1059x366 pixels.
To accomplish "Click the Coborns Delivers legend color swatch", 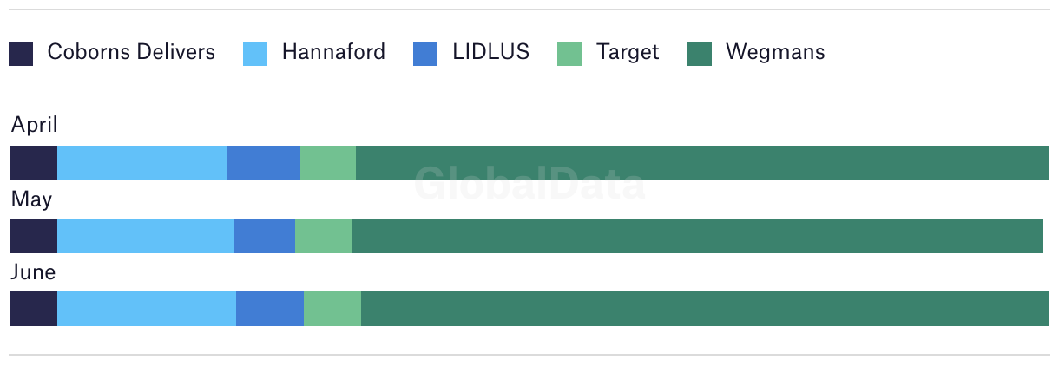I will tap(21, 54).
